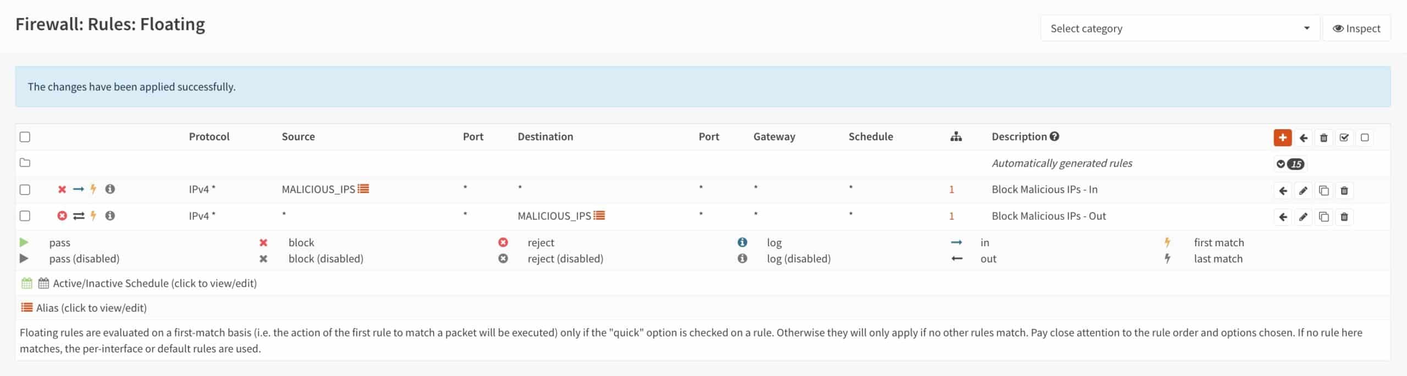Open the MALICIOUS_IPS alias in Source column
1407x376 pixels.
pyautogui.click(x=325, y=189)
